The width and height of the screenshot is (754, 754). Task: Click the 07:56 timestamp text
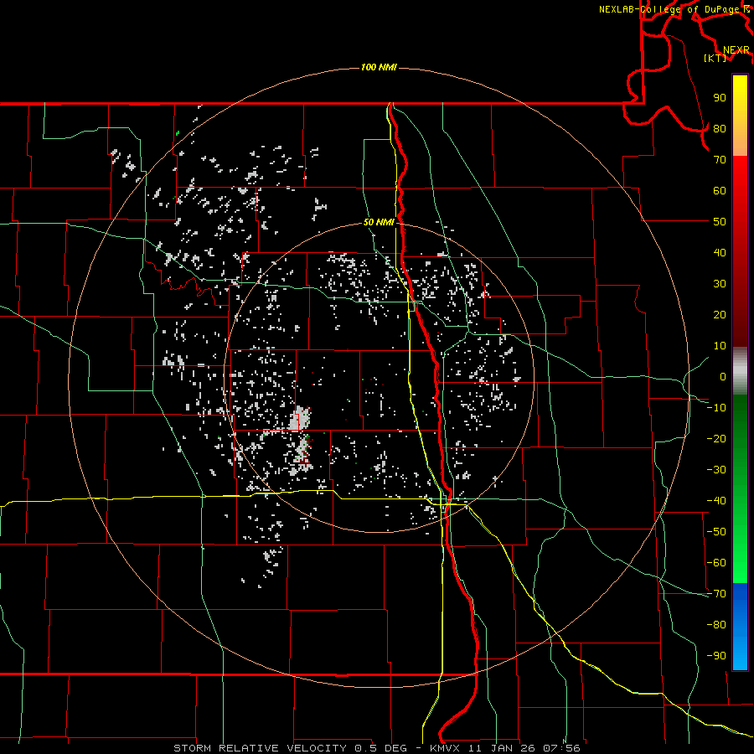tap(561, 748)
